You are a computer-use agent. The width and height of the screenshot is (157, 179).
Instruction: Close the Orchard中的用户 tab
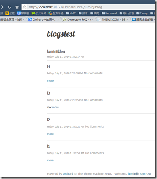pos(58,19)
